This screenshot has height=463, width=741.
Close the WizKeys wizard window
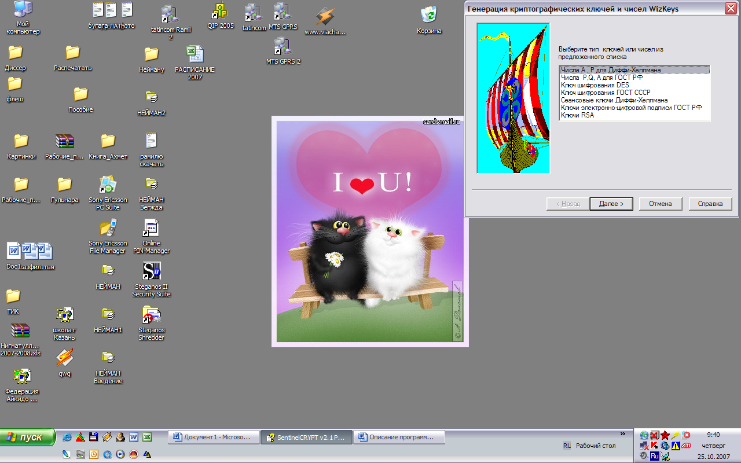pyautogui.click(x=731, y=9)
